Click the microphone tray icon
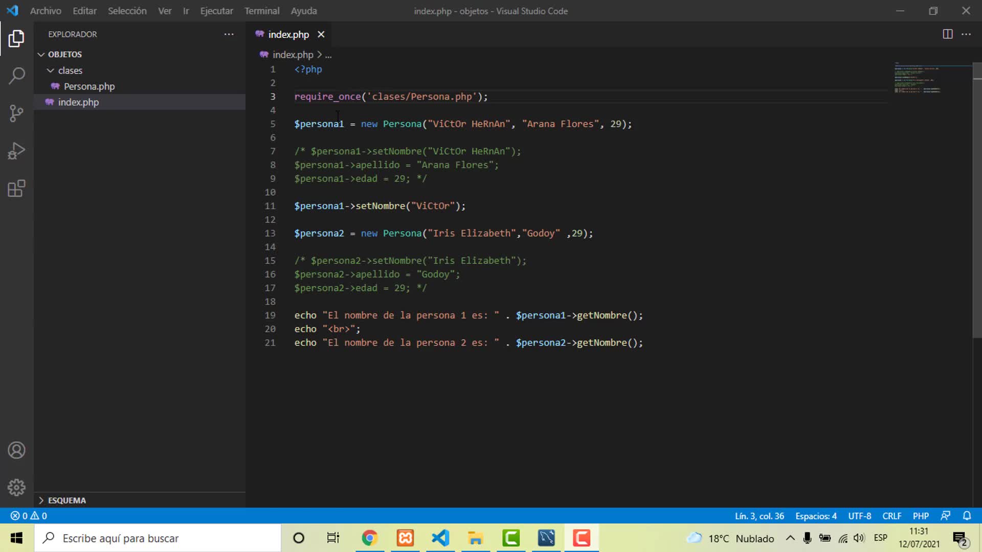This screenshot has height=552, width=982. pyautogui.click(x=807, y=538)
